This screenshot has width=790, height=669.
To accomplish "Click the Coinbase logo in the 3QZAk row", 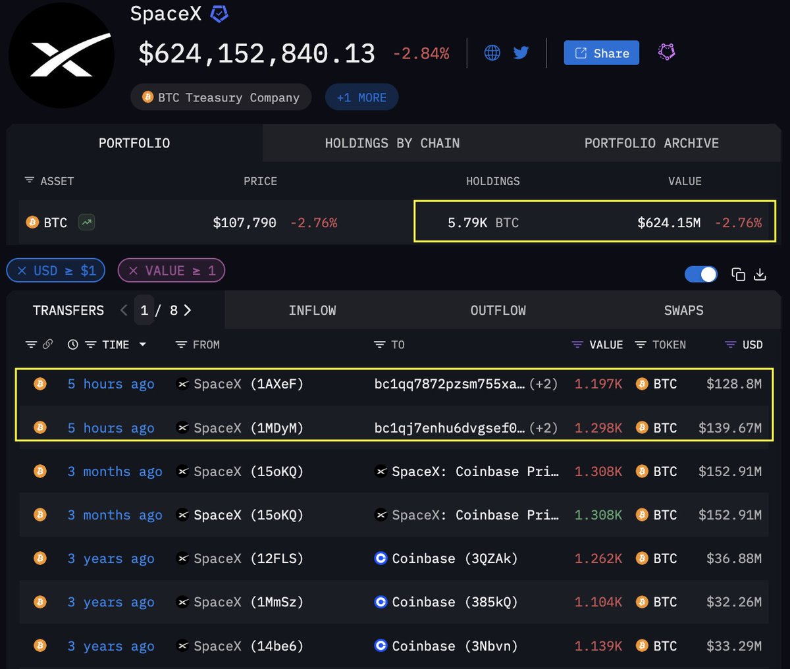I will [x=381, y=558].
